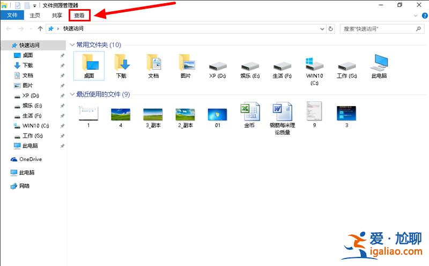This screenshot has height=266, width=429.
Task: Open the quick access toolbar dropdown arrow
Action: click(x=35, y=5)
